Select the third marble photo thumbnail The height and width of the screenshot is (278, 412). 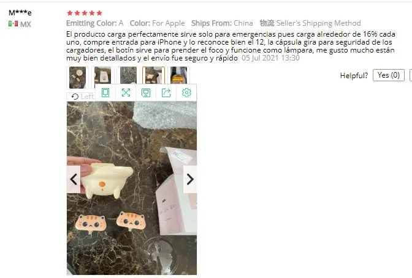(128, 75)
